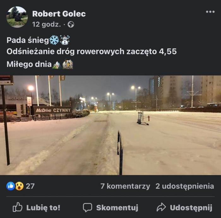
Task: Open Robert Golec's profile picture
Action: tap(17, 17)
